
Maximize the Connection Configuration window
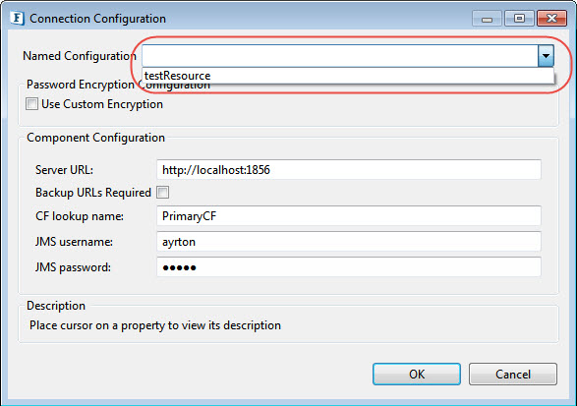[519, 19]
